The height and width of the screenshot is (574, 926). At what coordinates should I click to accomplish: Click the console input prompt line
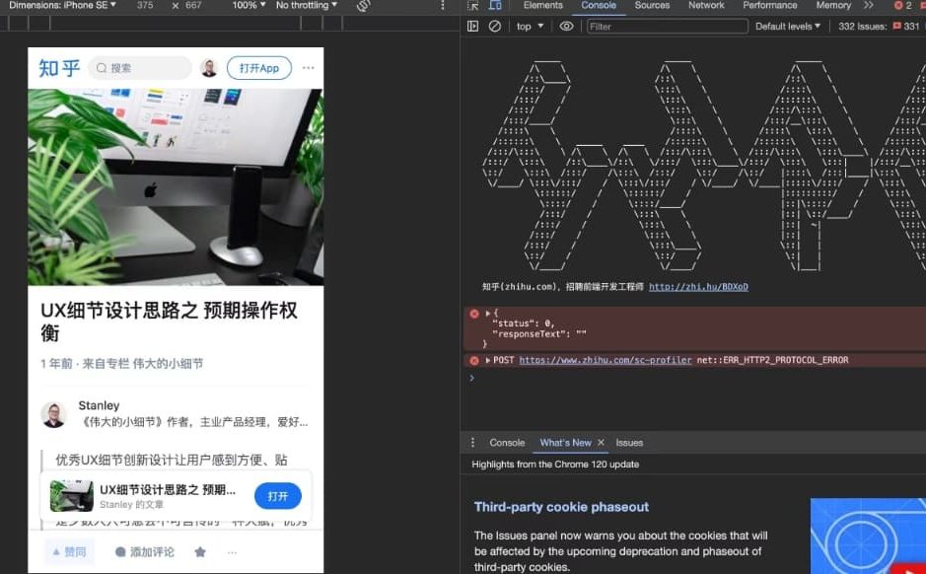tap(697, 378)
